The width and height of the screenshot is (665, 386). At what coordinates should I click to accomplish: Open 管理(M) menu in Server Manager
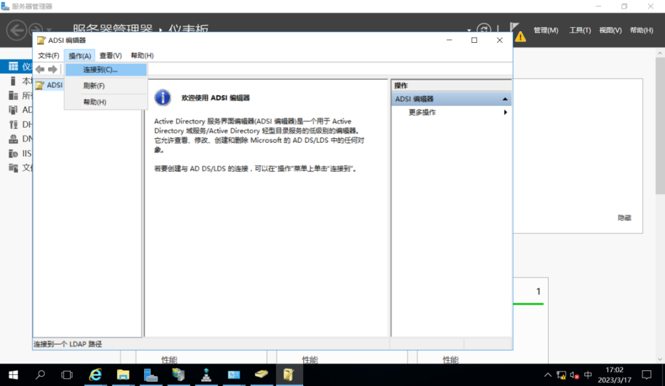(546, 30)
